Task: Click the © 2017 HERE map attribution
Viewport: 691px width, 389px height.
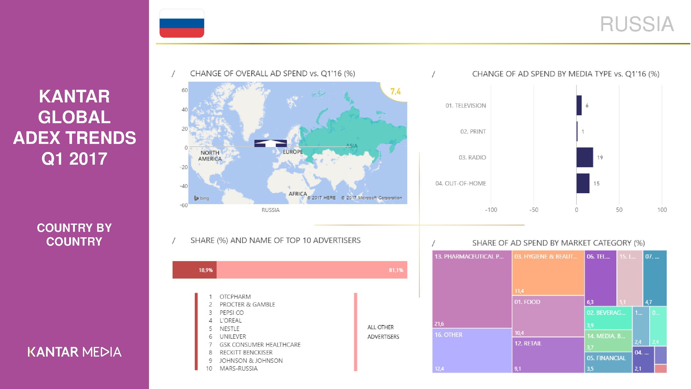Action: click(321, 198)
